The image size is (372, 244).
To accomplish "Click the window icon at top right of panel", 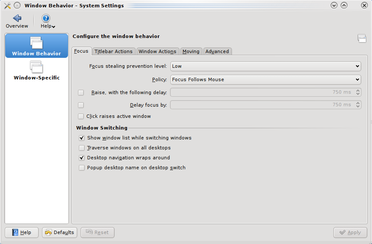I will (x=362, y=38).
